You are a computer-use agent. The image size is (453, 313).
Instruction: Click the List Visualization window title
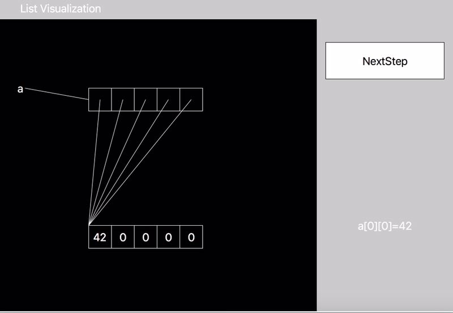click(x=61, y=9)
